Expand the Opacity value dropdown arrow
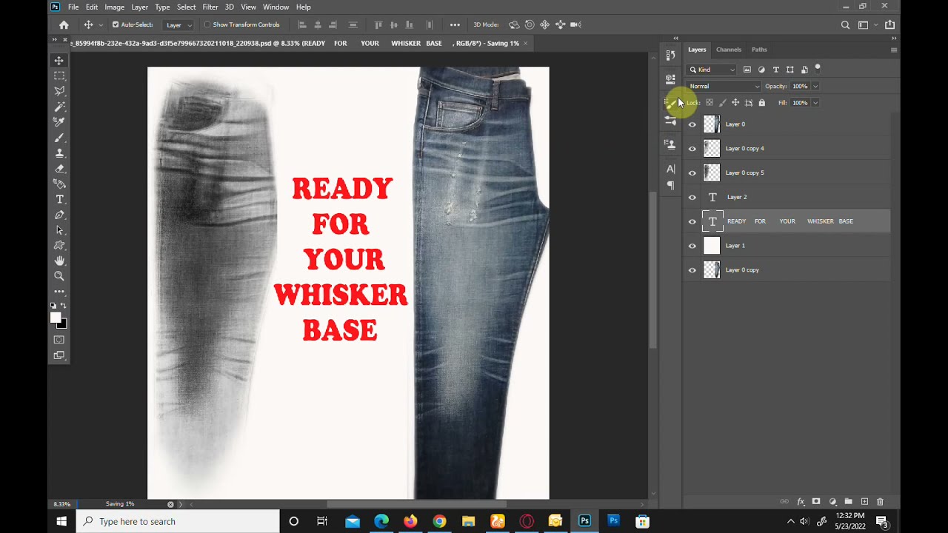 point(815,86)
